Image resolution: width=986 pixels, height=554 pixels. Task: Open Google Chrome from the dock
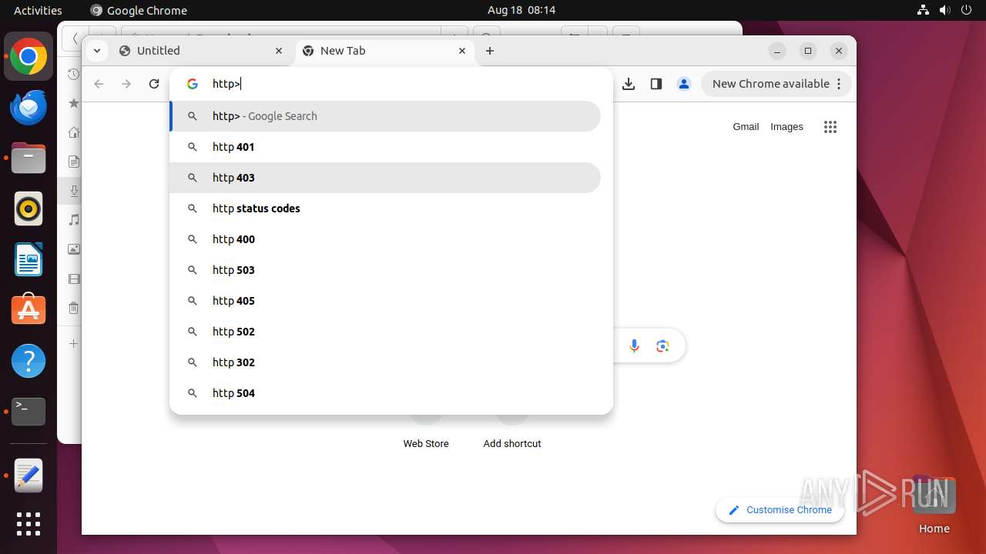pyautogui.click(x=29, y=57)
